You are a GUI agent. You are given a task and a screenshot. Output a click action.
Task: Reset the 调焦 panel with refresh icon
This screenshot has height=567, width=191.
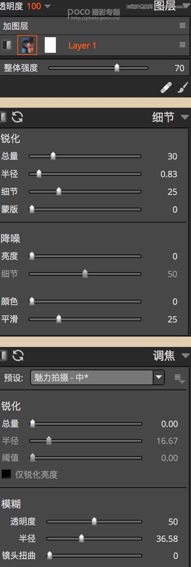click(x=18, y=355)
